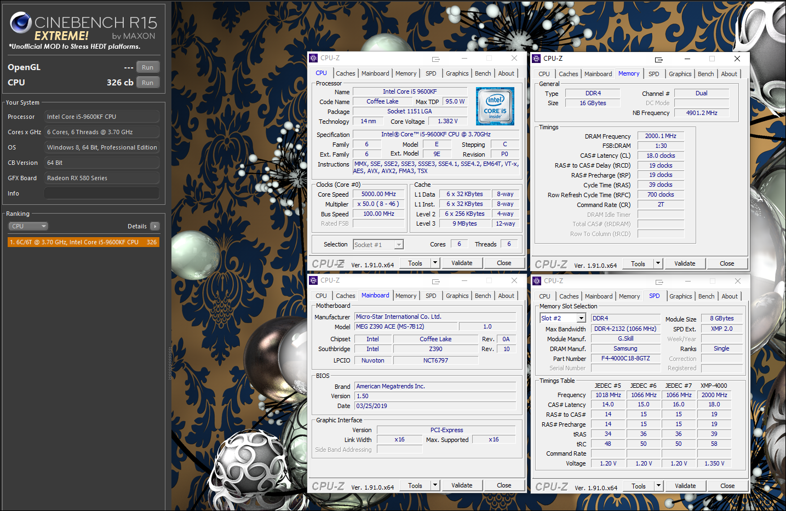Click the Core Speed value 5000.00 MHz
786x511 pixels.
[x=378, y=194]
